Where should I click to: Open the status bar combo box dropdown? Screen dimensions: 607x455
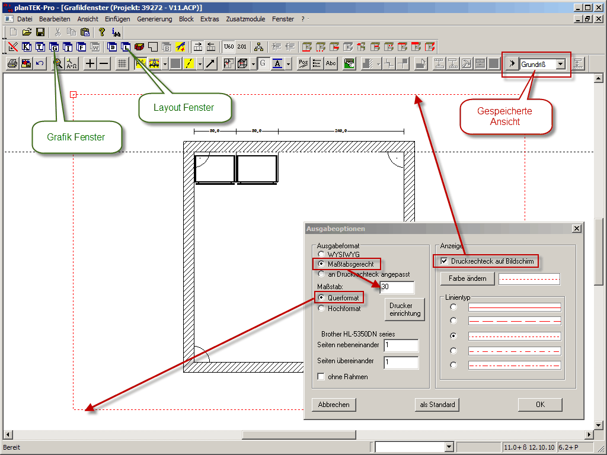click(x=448, y=447)
